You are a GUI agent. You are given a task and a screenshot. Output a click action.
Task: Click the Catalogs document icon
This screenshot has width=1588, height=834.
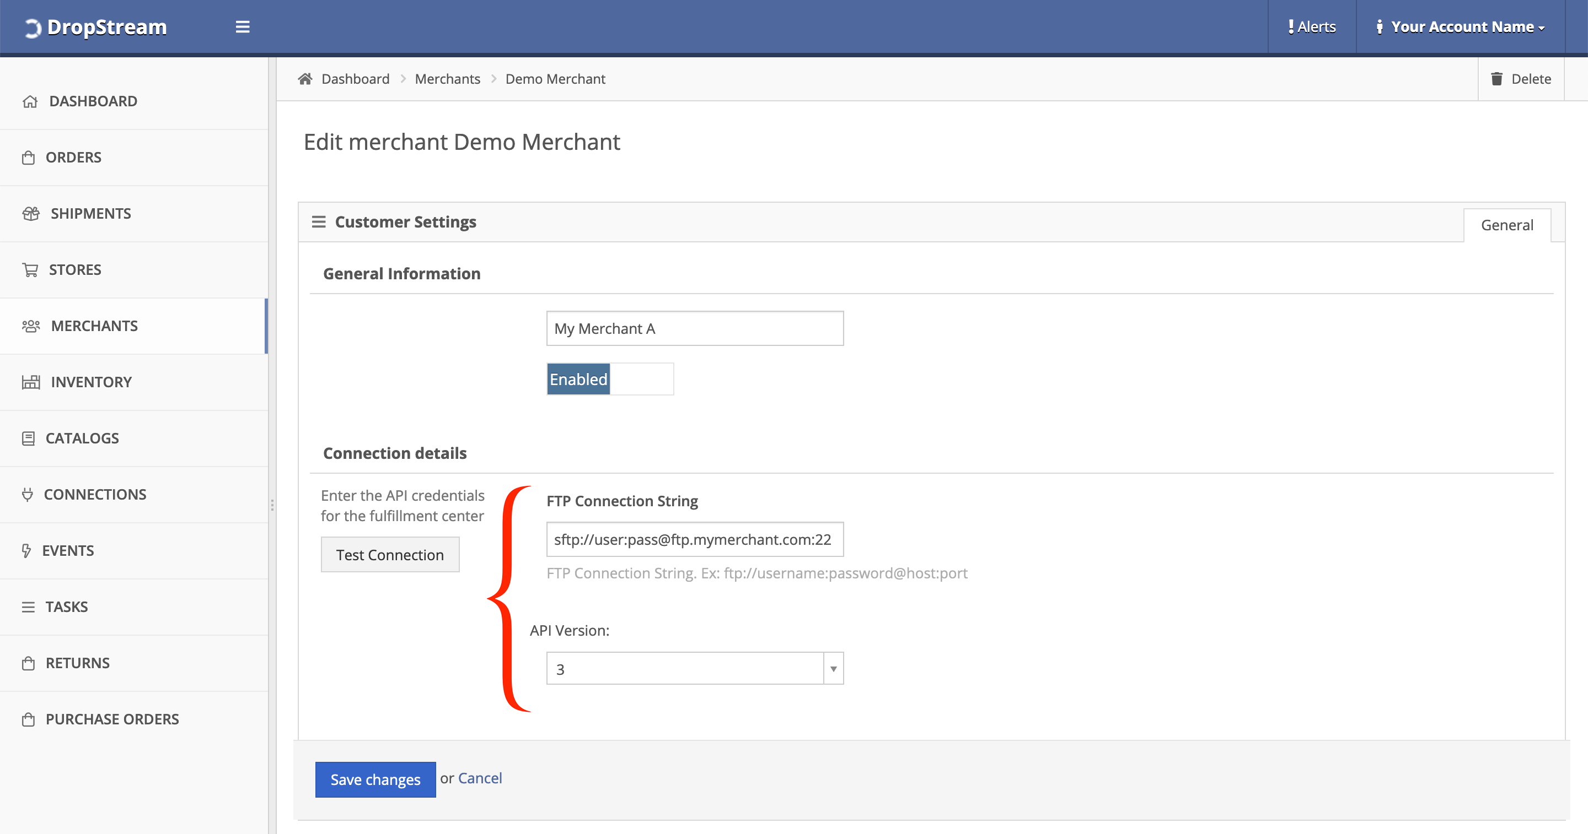point(28,438)
